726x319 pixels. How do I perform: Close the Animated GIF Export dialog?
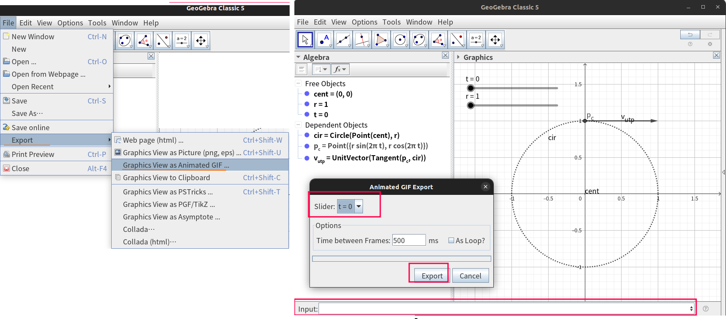(x=486, y=187)
